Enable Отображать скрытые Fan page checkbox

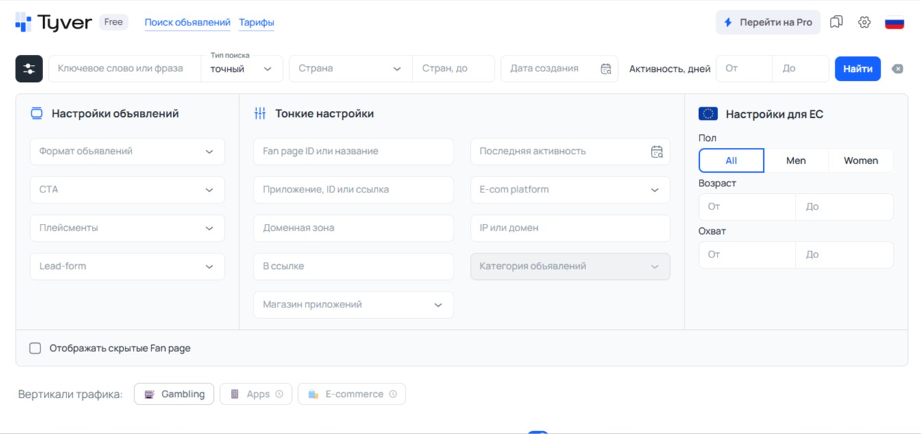click(35, 348)
